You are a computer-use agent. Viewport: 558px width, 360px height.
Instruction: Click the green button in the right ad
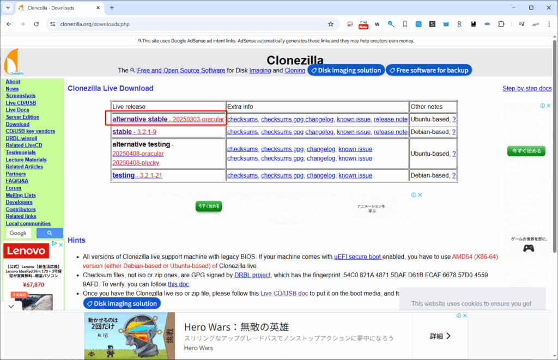(x=526, y=151)
